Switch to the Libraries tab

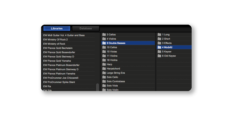pyautogui.click(x=57, y=28)
